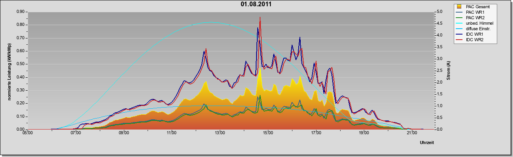Viewport: 513px width, 157px height.
Task: Click the chart title 01.08.2011
Action: 256,4
